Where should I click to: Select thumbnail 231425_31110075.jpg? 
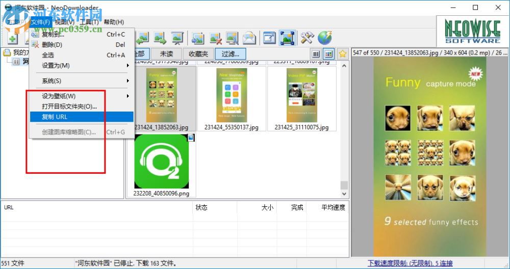(x=301, y=98)
